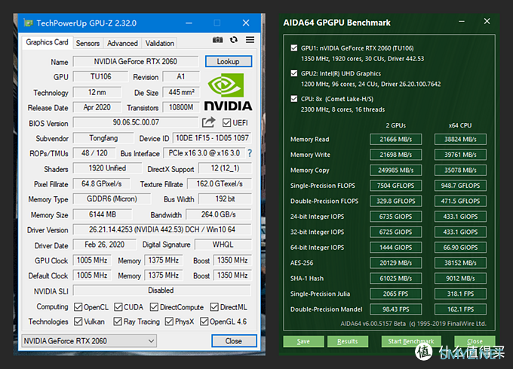Screen dimensions: 513x369
Task: Open the GPU-Z hamburger menu
Action: (x=250, y=40)
